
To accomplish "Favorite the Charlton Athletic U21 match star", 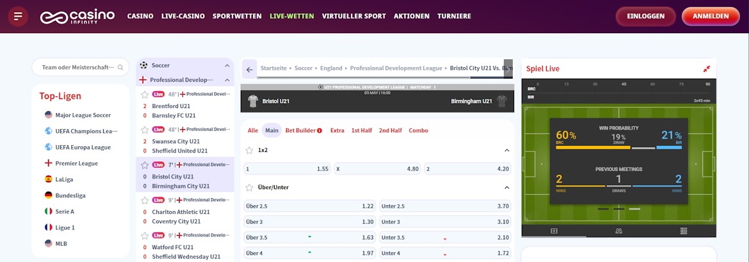I will [x=145, y=200].
